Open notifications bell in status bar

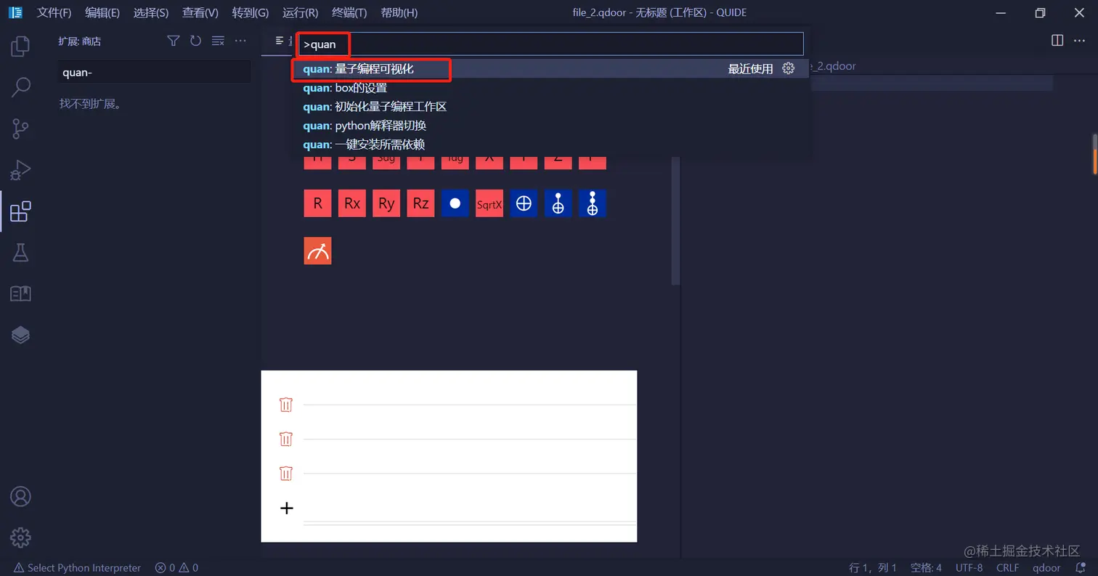(1080, 568)
